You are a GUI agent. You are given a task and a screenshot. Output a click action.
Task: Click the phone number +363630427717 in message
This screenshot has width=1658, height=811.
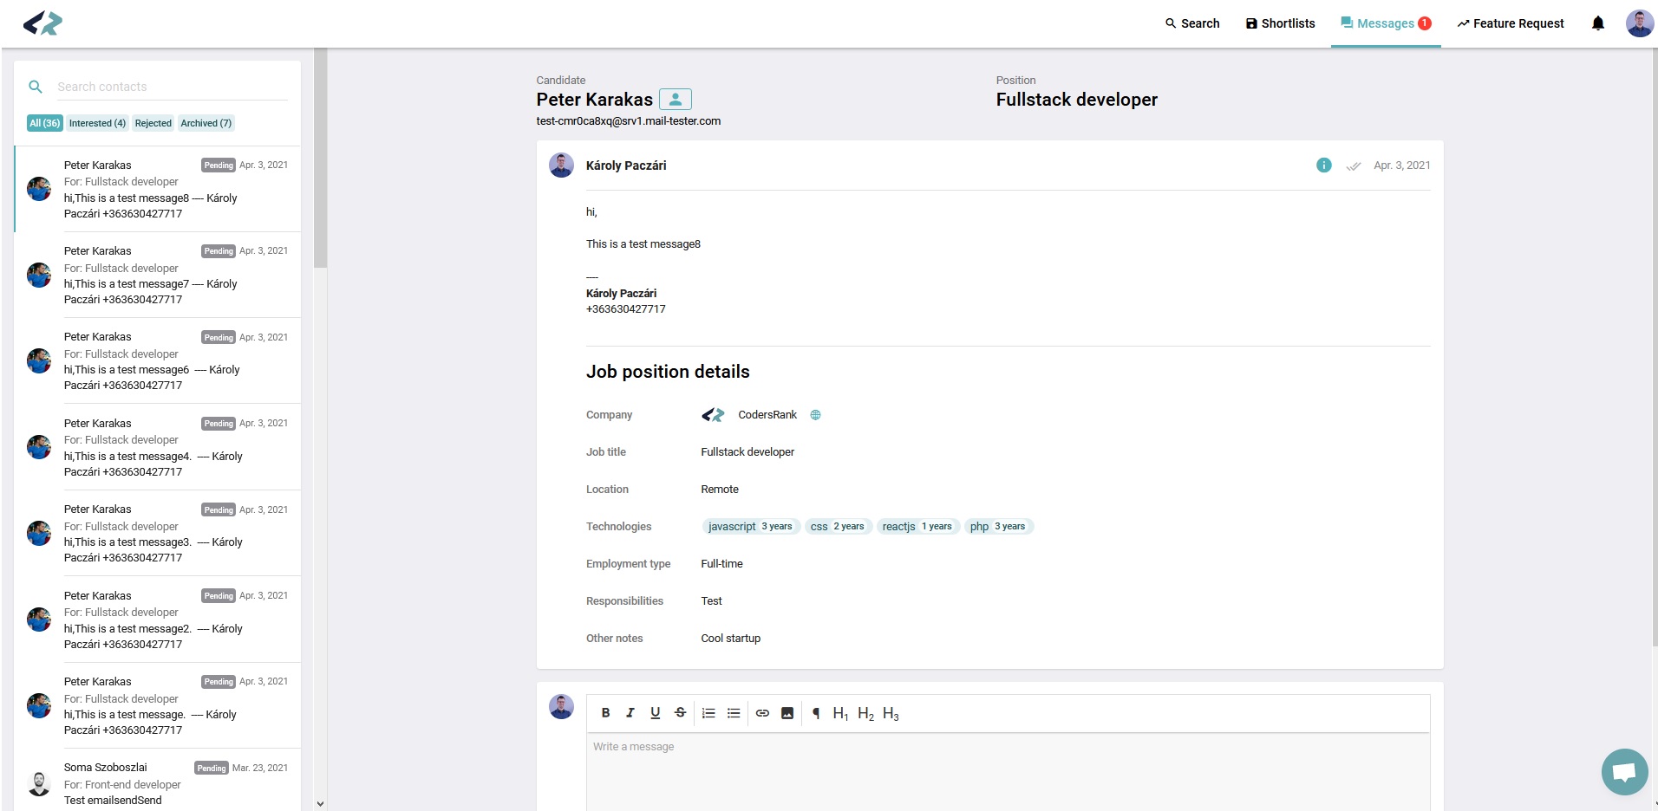625,309
